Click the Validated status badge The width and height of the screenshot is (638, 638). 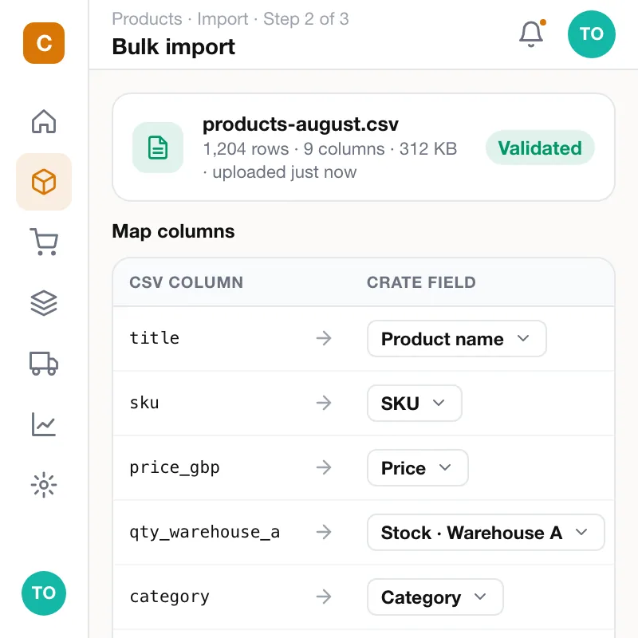(x=540, y=148)
